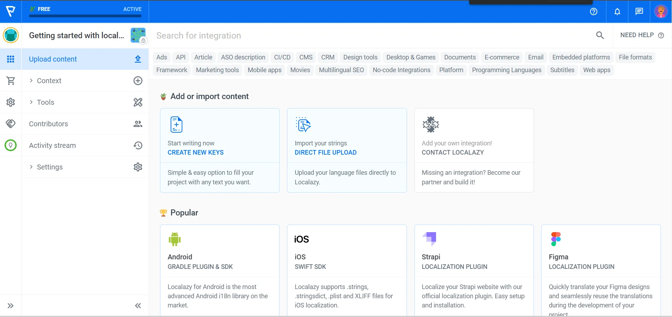The image size is (672, 317).
Task: Select Upload content in sidebar
Action: [85, 59]
